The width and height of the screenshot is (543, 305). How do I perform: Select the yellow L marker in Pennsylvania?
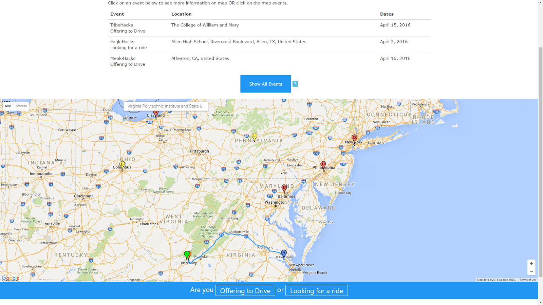[255, 137]
